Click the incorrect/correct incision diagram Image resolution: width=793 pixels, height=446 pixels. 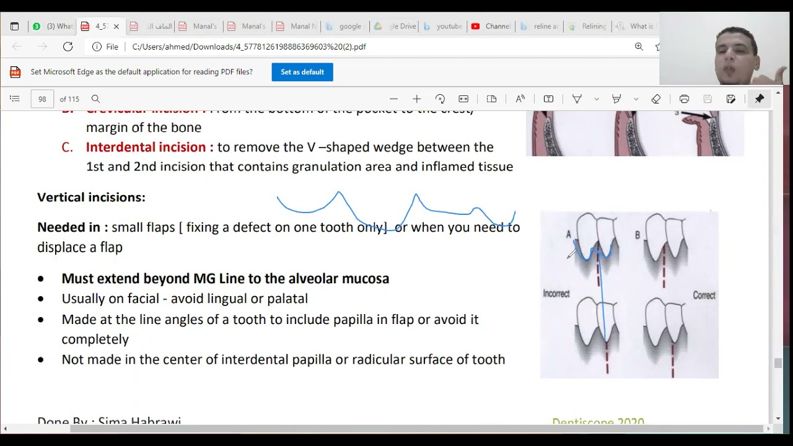(x=629, y=295)
